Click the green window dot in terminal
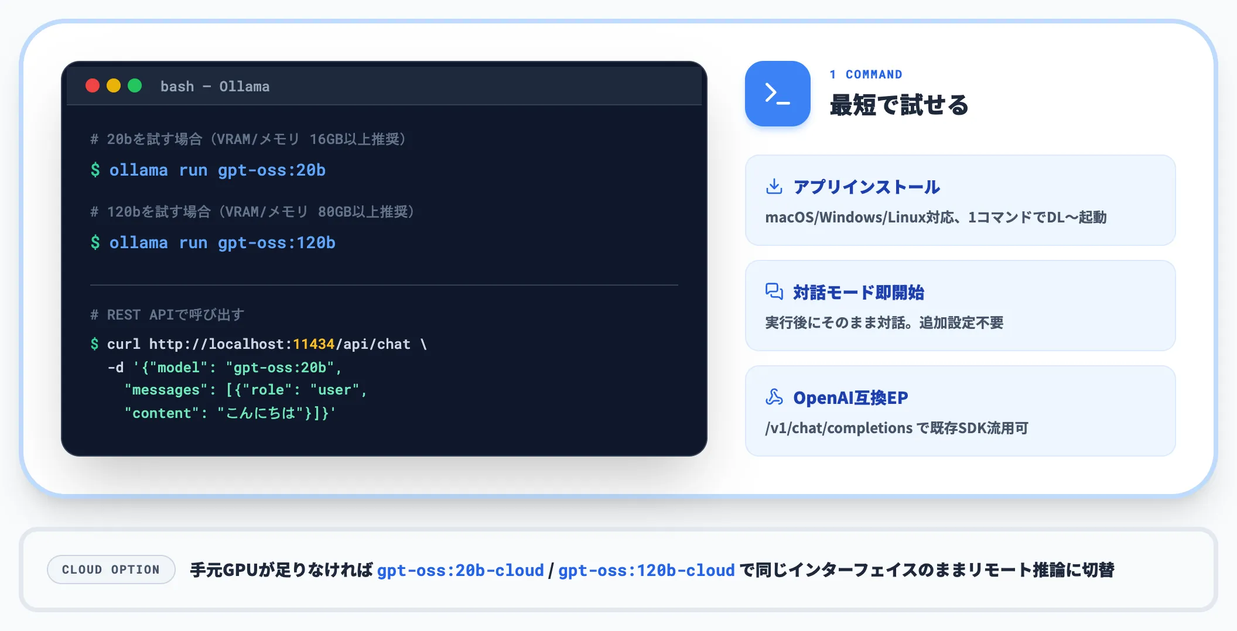This screenshot has width=1237, height=631. (135, 85)
